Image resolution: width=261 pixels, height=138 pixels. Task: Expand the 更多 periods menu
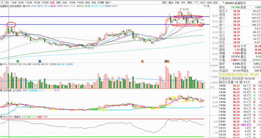pos(109,2)
